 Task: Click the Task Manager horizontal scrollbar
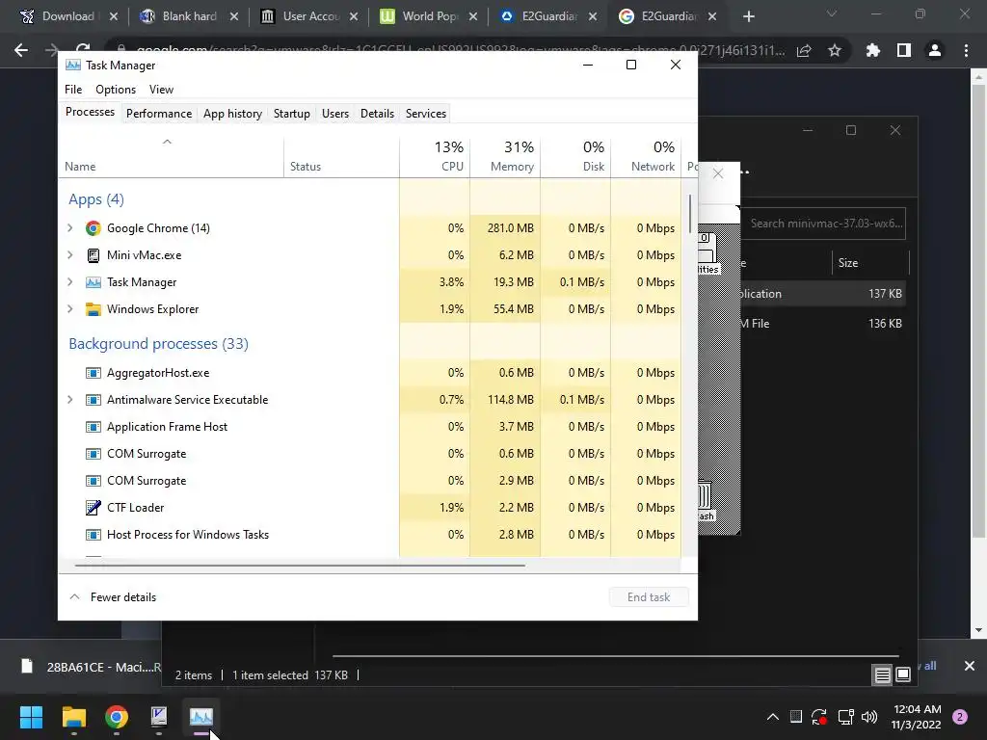click(300, 566)
